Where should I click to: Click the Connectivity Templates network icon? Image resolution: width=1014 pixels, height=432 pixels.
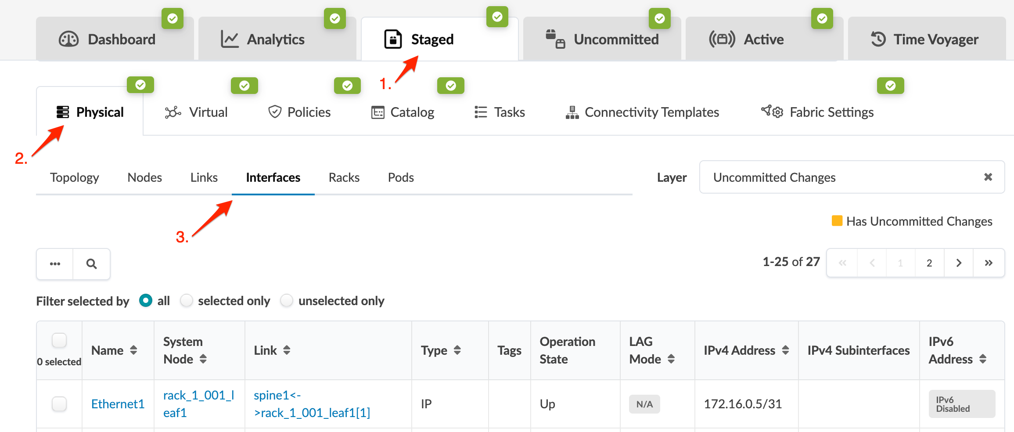coord(572,112)
